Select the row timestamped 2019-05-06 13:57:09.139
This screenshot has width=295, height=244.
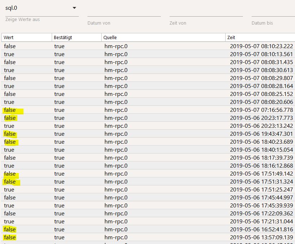pos(147,237)
